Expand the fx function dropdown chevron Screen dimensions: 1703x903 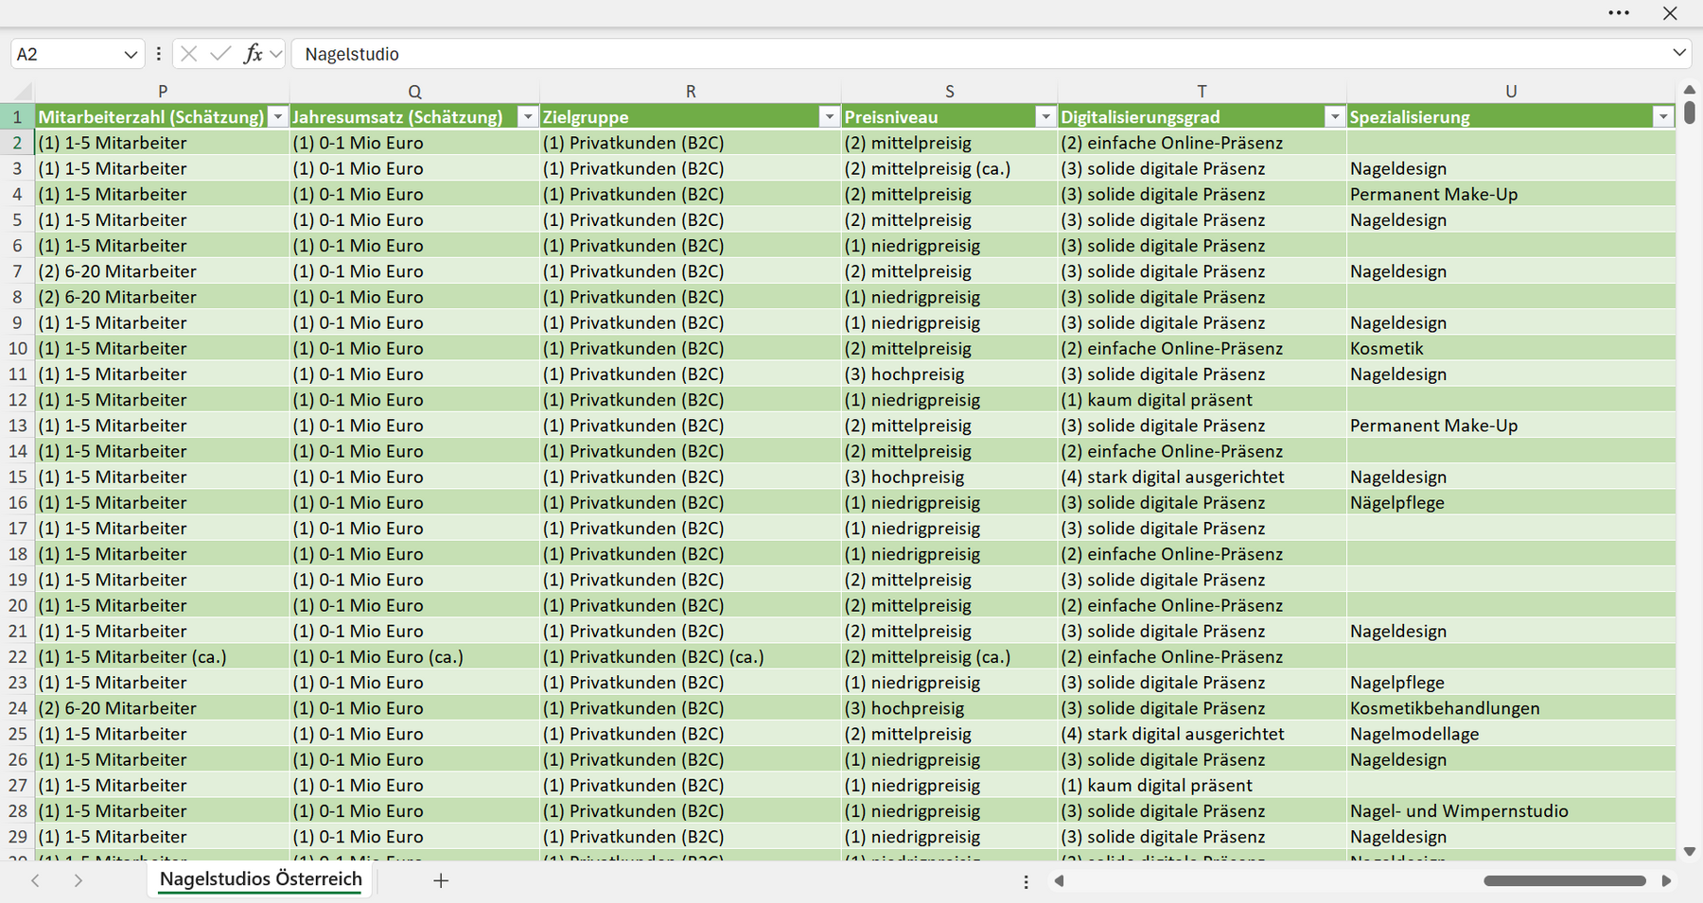tap(275, 54)
